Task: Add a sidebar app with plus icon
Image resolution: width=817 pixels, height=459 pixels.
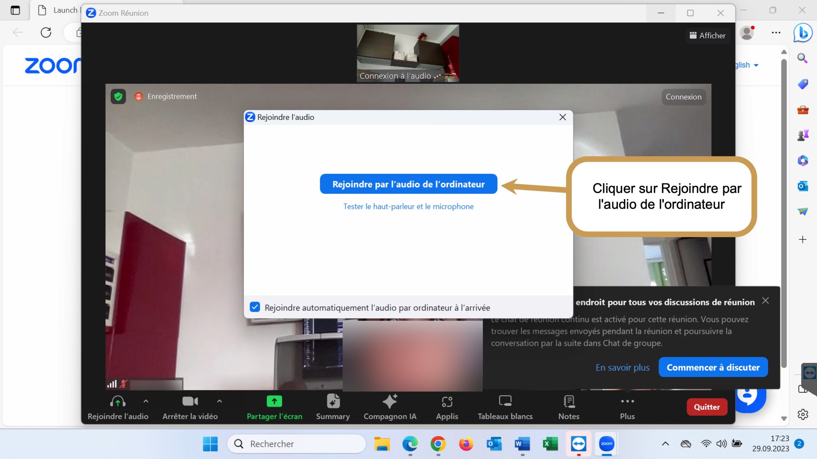Action: pyautogui.click(x=803, y=239)
